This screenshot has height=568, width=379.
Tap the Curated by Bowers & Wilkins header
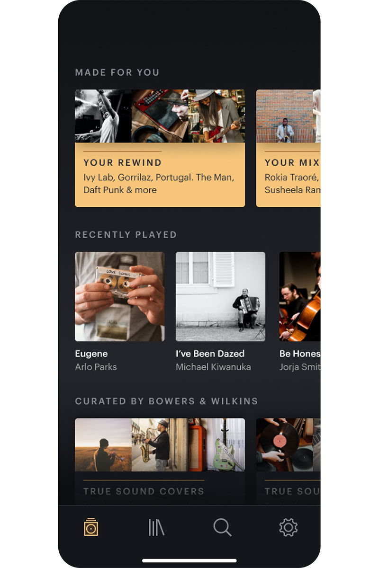coord(166,401)
